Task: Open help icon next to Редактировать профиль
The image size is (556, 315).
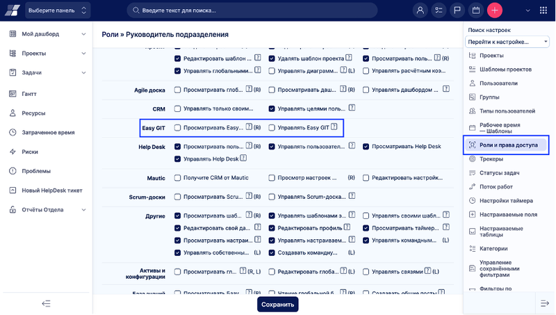Action: [x=347, y=227]
